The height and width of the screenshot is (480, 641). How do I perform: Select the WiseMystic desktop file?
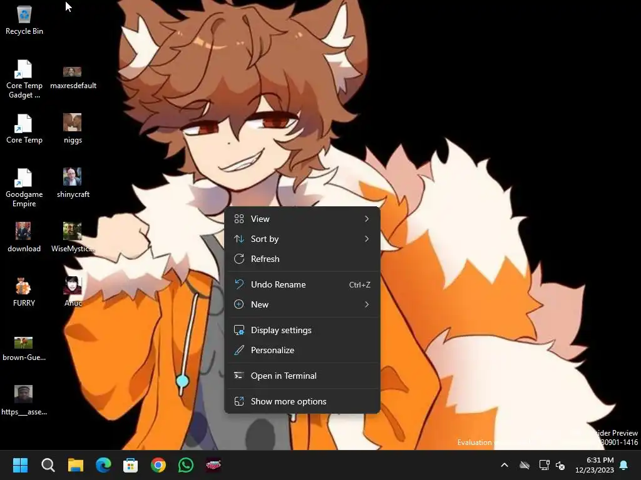click(73, 237)
